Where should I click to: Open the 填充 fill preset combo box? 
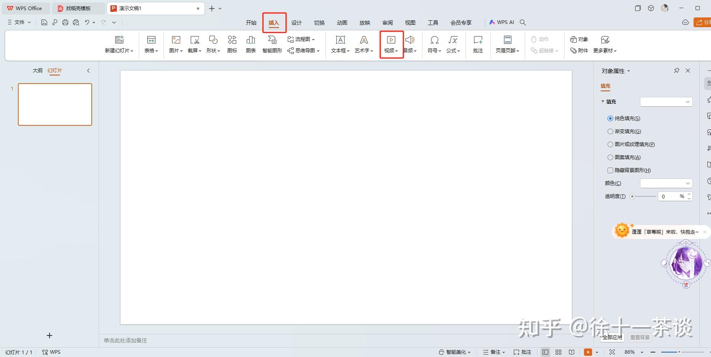tap(666, 102)
